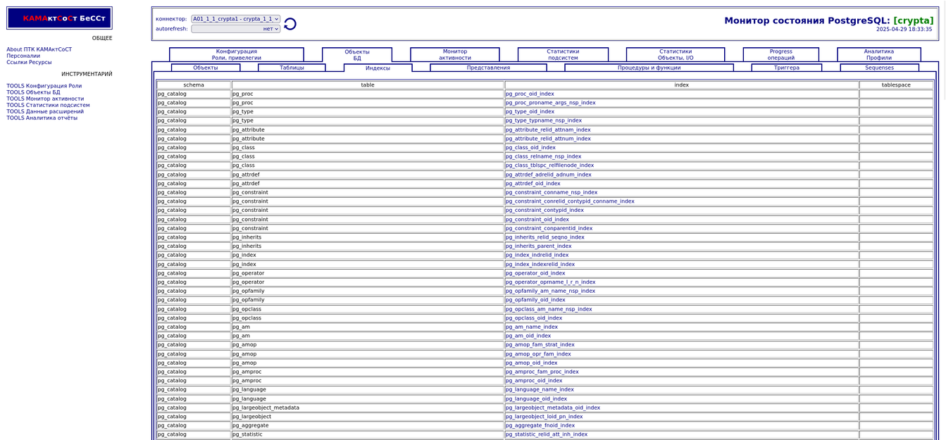946x440 pixels.
Task: Click pg_proc_oid_index index link
Action: tap(530, 94)
